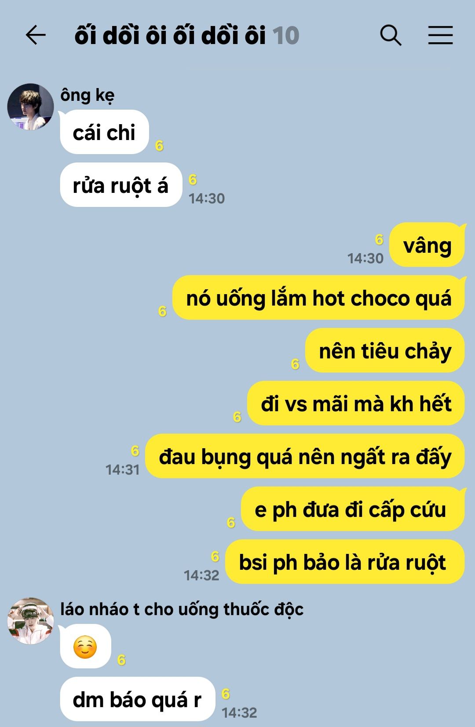Tap the smiling emoji message
The height and width of the screenshot is (727, 475).
[x=85, y=646]
